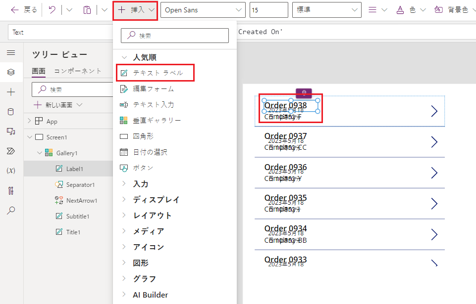Select the Order 0934 gallery item

coord(349,234)
